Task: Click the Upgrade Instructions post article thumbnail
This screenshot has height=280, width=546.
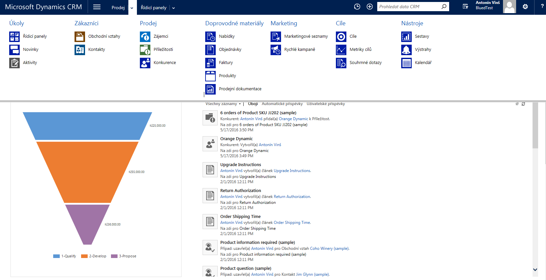Action: (x=210, y=170)
